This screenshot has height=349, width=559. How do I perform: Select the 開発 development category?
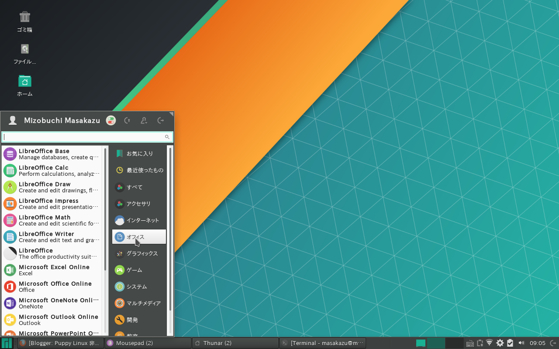139,320
